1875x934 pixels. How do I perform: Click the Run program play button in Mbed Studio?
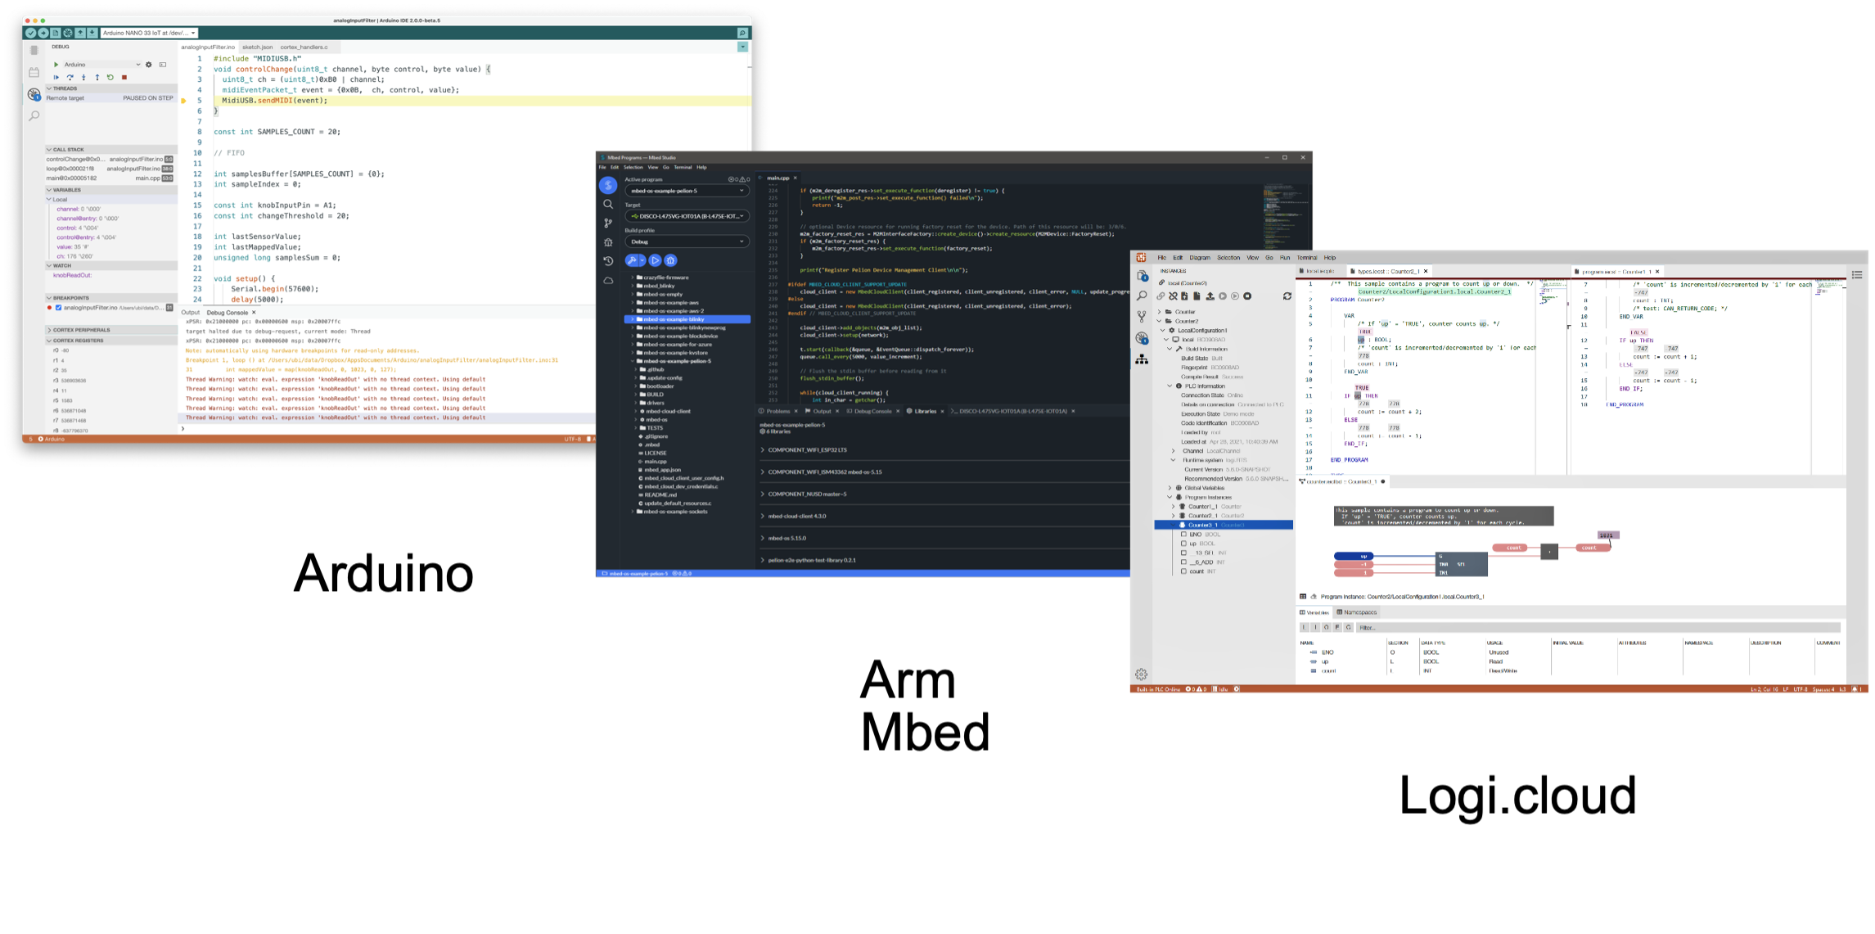(655, 260)
